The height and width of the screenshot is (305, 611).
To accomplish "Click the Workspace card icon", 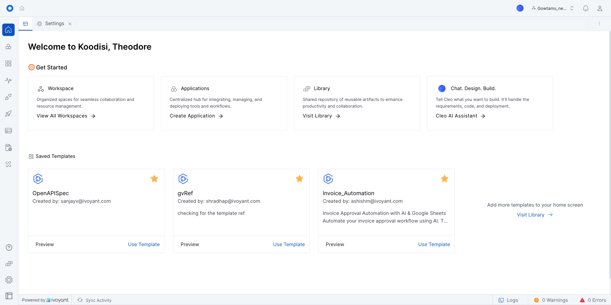I will (x=41, y=89).
